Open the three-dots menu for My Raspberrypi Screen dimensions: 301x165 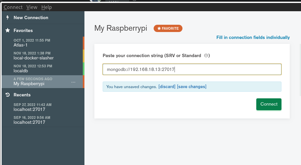tap(73, 82)
